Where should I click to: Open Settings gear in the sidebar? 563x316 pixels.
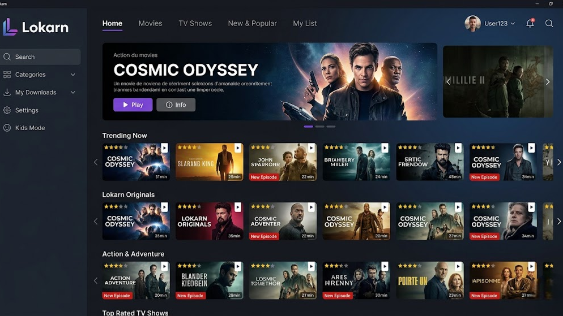point(7,110)
